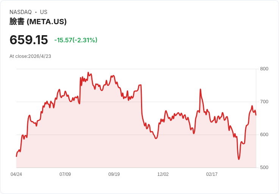
Task: Click the At close:2026/4/23 timestamp
Action: pyautogui.click(x=30, y=56)
